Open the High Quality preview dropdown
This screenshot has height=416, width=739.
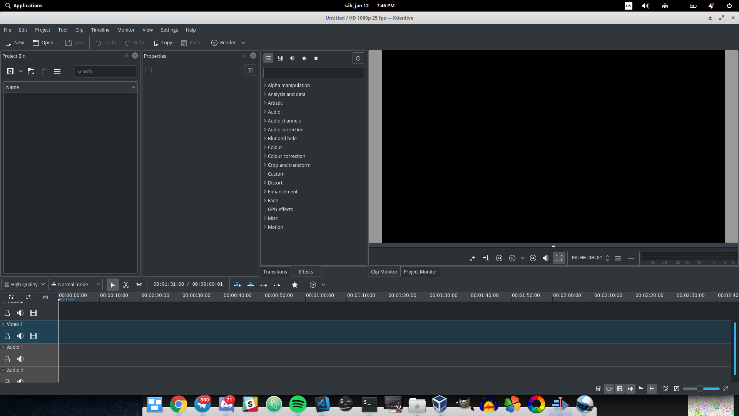click(x=24, y=285)
